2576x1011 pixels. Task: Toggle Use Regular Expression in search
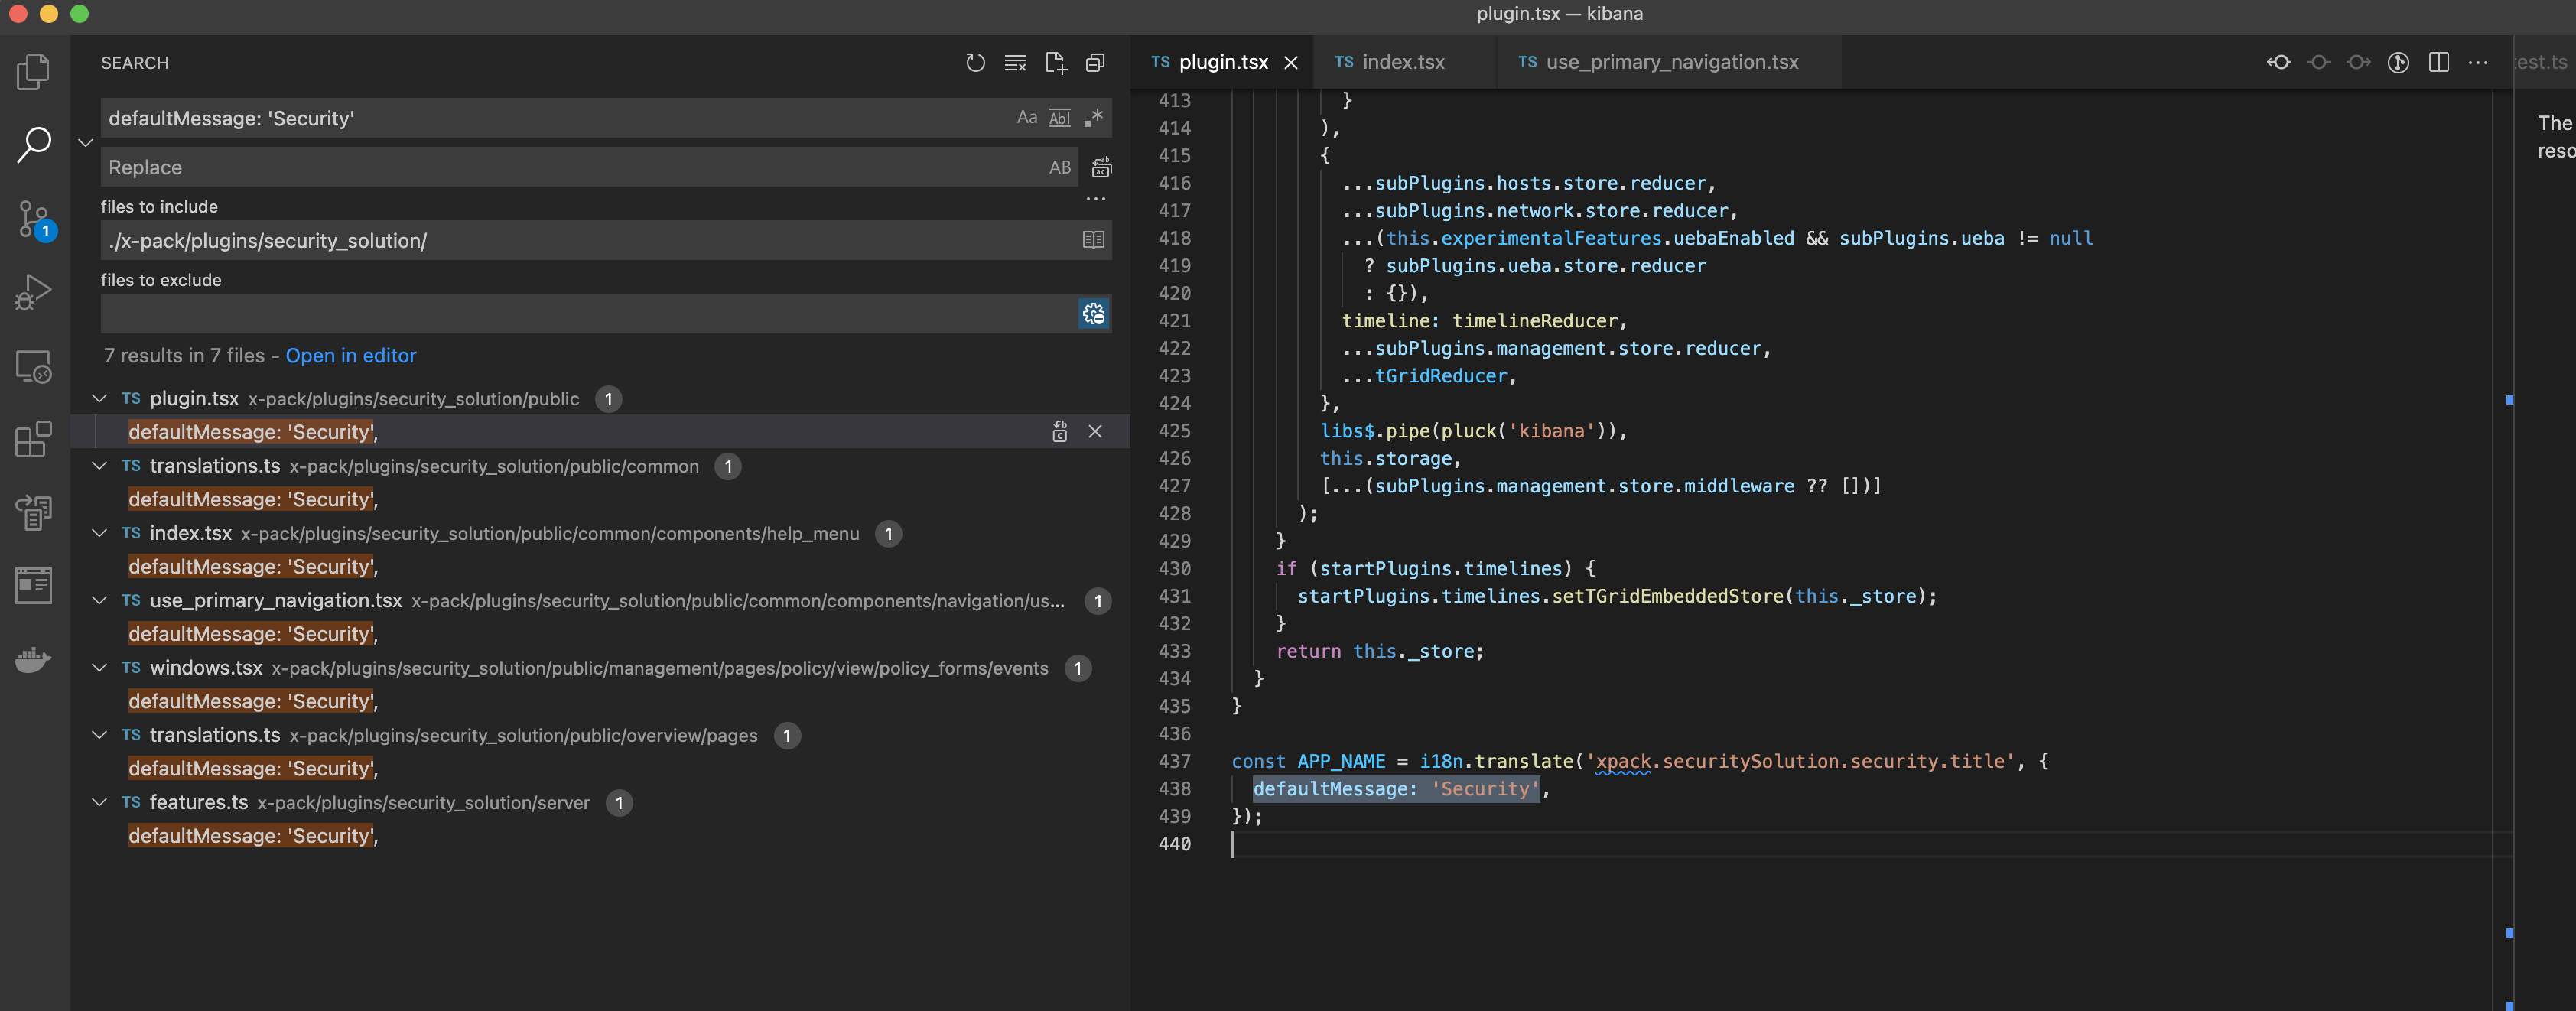[x=1094, y=118]
